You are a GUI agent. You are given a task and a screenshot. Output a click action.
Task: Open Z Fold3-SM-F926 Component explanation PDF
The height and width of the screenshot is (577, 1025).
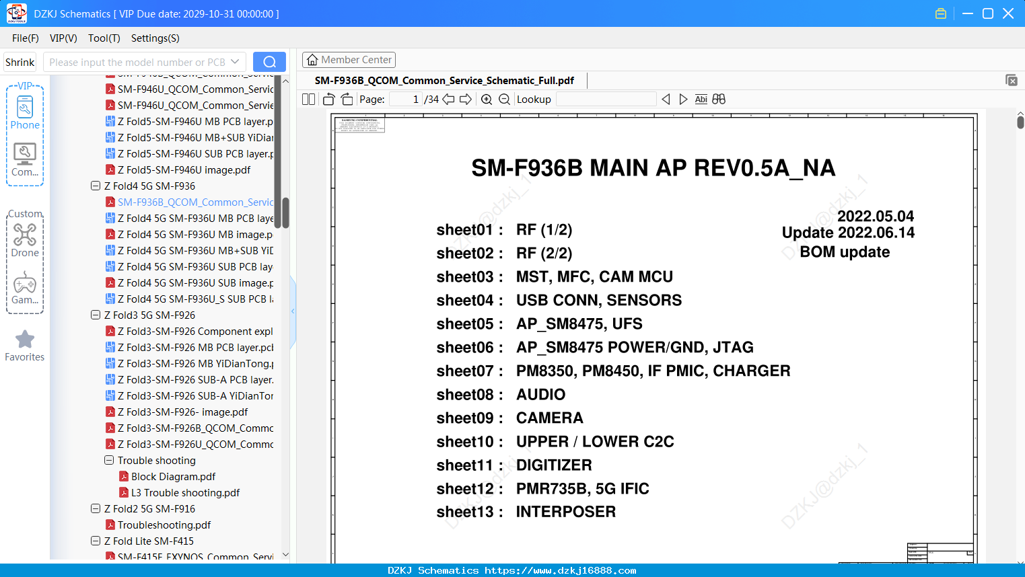coord(189,332)
